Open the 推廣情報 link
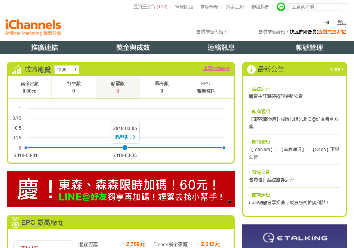 209,7
